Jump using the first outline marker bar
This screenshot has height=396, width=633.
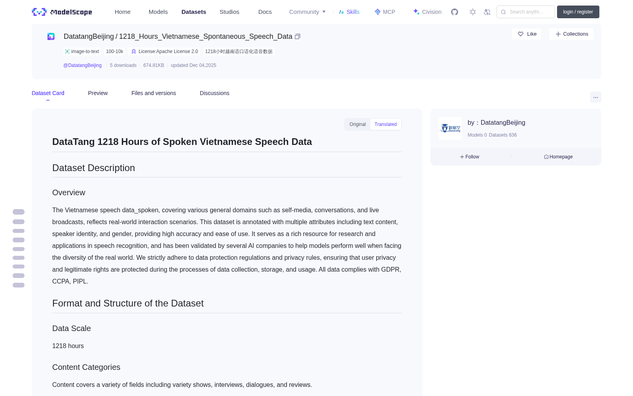coord(19,212)
